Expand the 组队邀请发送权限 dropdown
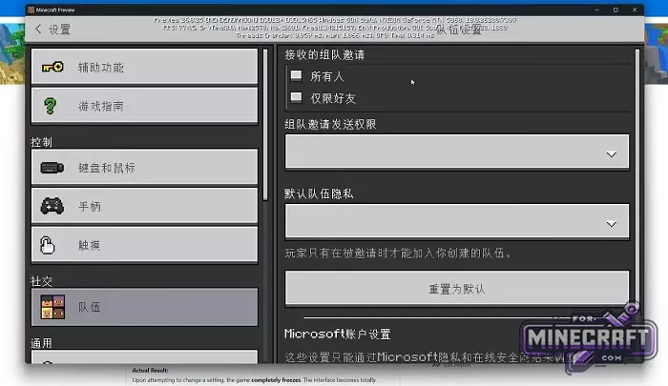The width and height of the screenshot is (668, 386). point(456,152)
